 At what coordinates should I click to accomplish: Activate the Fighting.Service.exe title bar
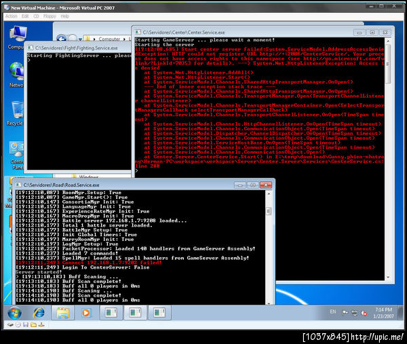(78, 47)
